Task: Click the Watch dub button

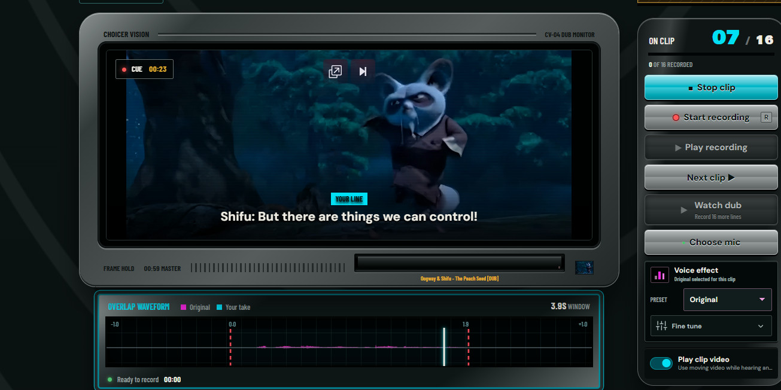Action: (x=711, y=209)
